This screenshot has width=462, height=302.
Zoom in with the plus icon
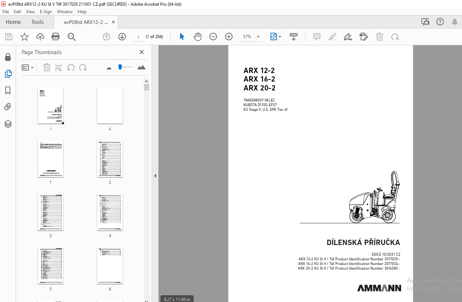click(x=229, y=37)
